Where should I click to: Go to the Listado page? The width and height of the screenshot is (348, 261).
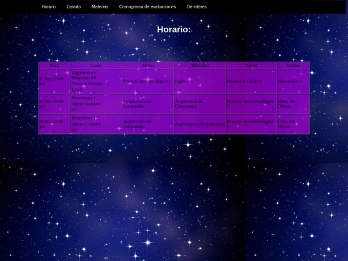coord(73,6)
